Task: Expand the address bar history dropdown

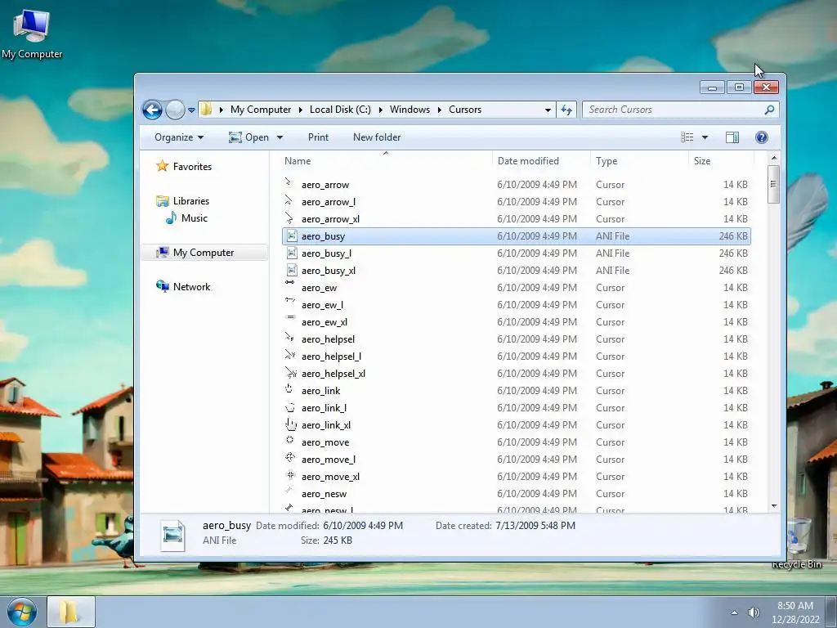Action: 548,110
